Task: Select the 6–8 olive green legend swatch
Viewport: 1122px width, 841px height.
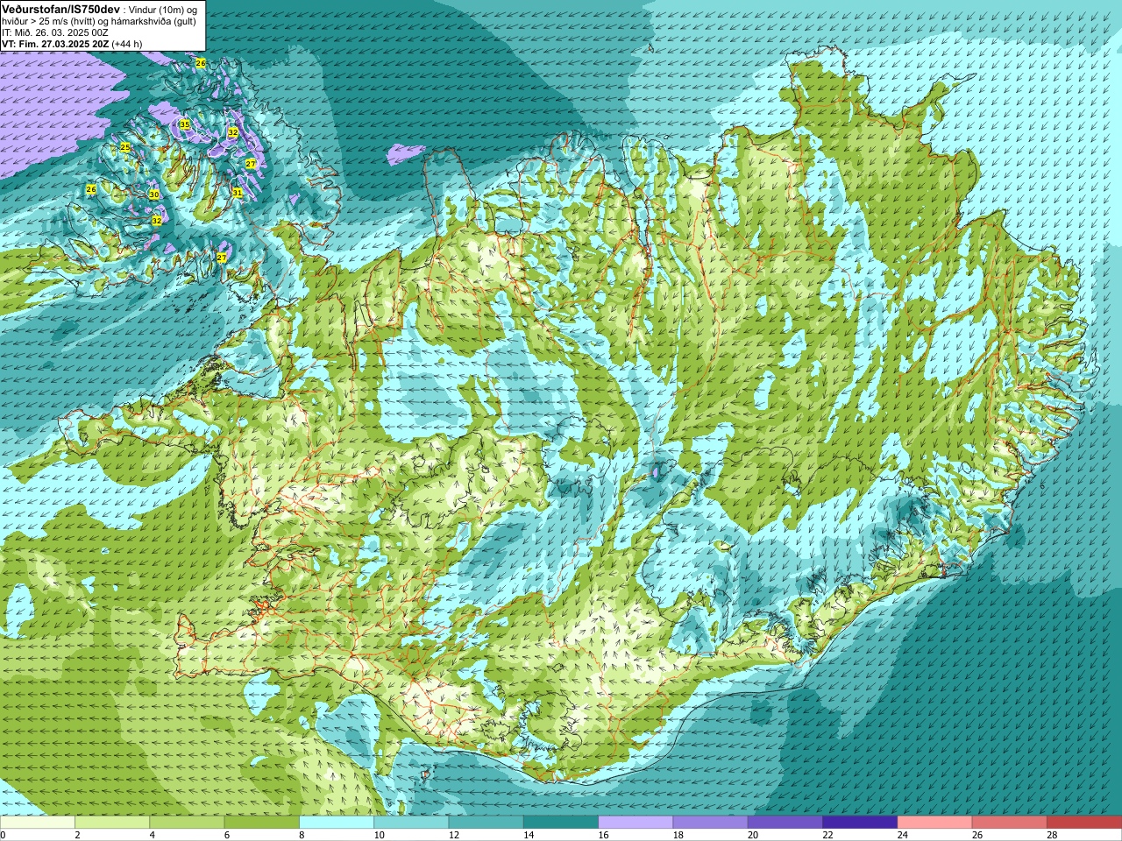Action: click(x=262, y=823)
